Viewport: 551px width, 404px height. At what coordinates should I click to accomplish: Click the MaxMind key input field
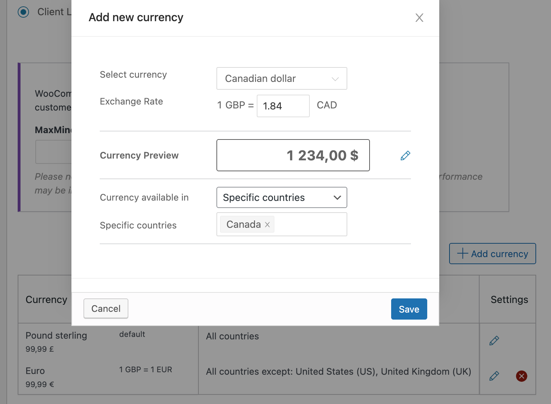point(54,152)
